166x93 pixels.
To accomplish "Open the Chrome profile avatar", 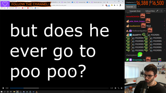I will tap(120, 5).
